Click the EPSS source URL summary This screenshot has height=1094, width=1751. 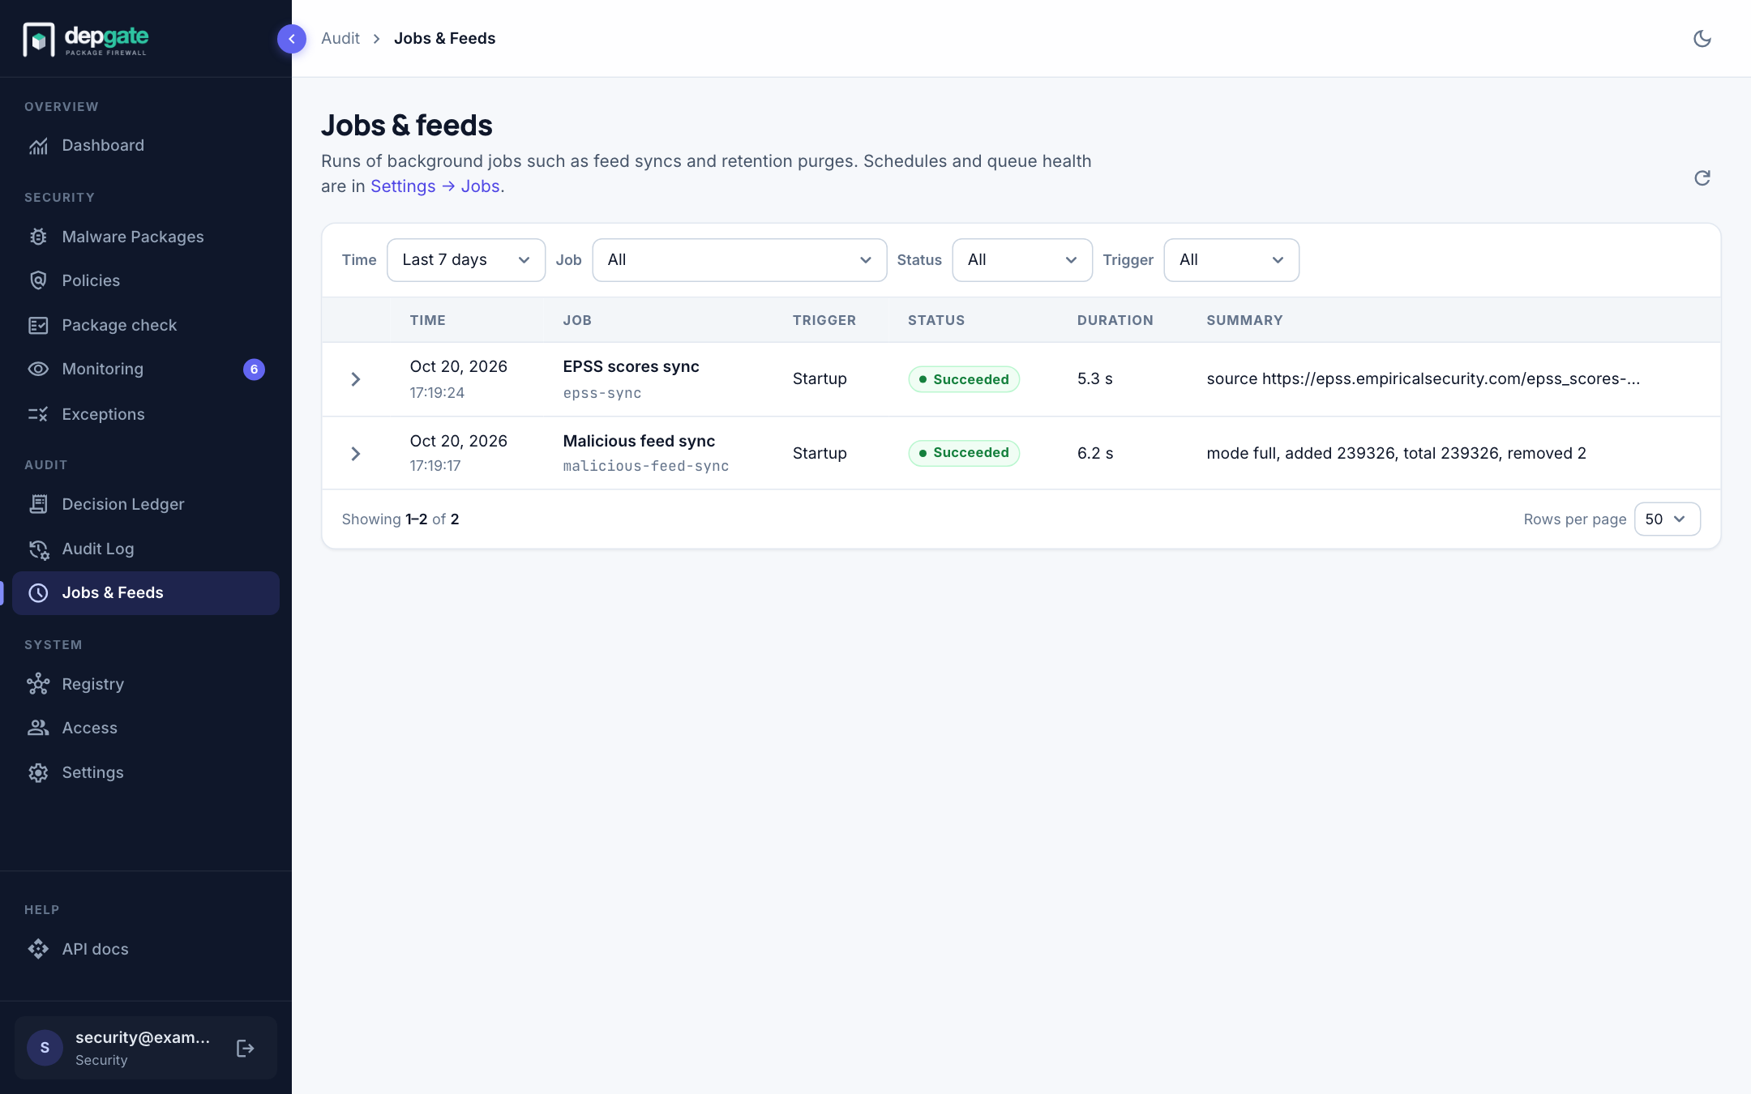1423,378
